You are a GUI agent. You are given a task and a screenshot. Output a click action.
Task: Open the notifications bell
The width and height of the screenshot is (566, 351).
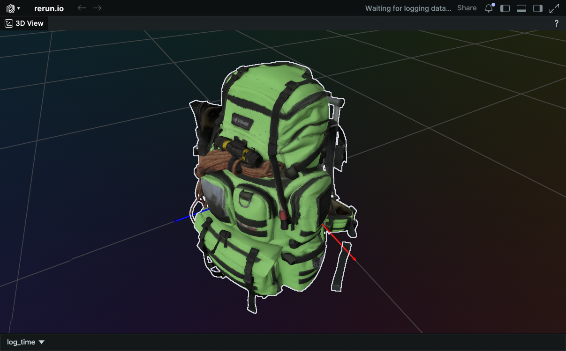pyautogui.click(x=489, y=8)
